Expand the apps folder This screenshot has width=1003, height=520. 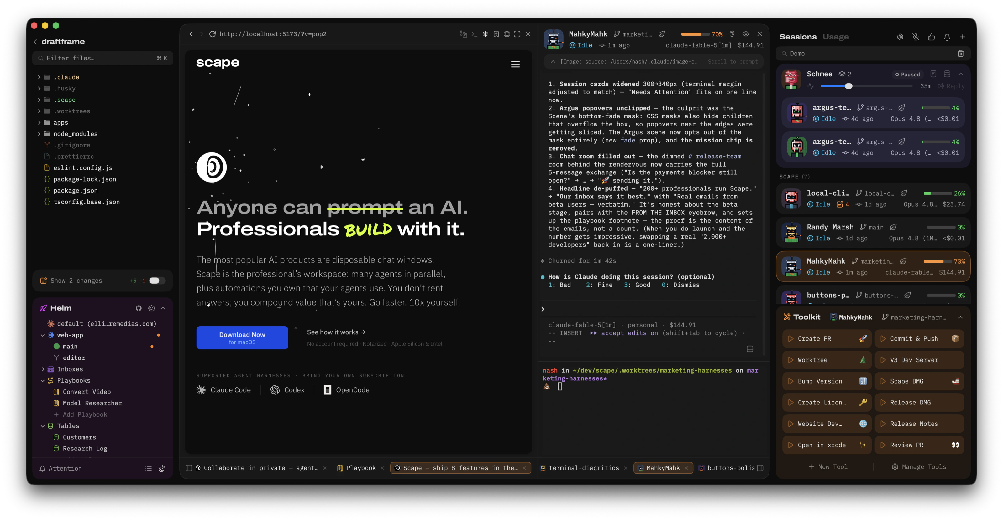[39, 123]
